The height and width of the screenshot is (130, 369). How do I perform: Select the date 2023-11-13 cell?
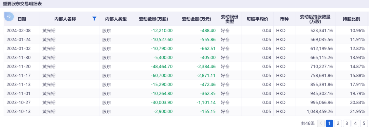coord(18,85)
